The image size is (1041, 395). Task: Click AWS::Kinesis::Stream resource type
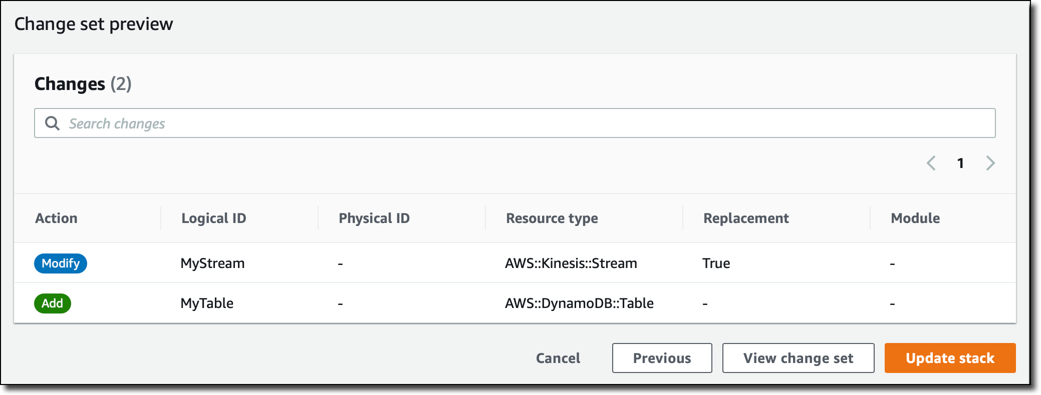(571, 263)
